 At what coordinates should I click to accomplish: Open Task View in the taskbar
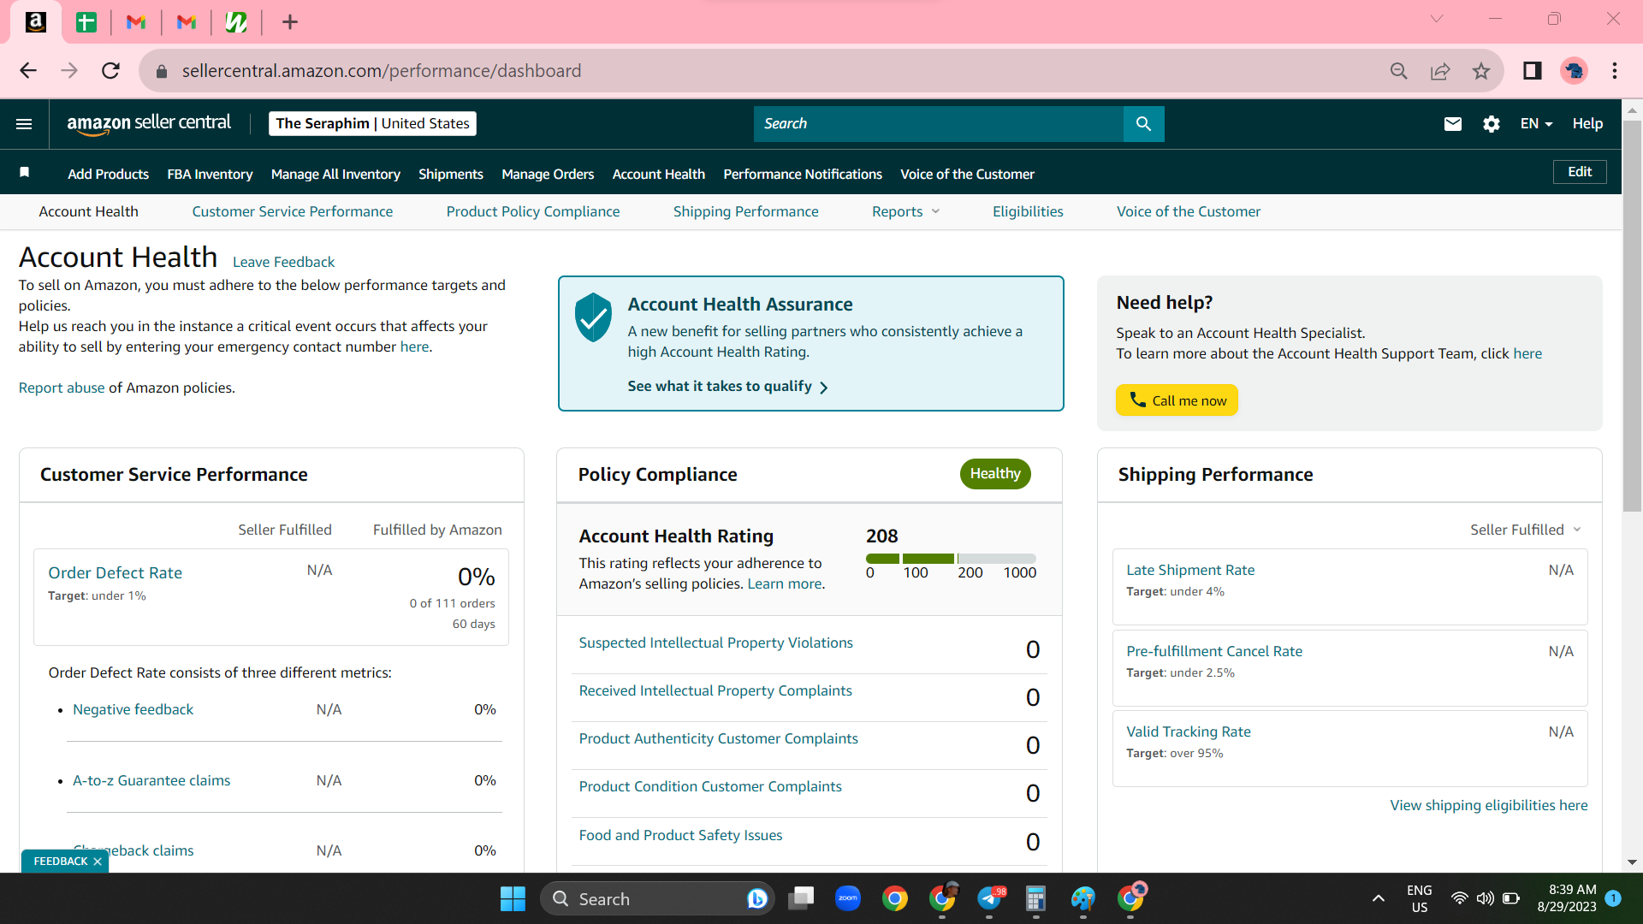[x=801, y=898]
